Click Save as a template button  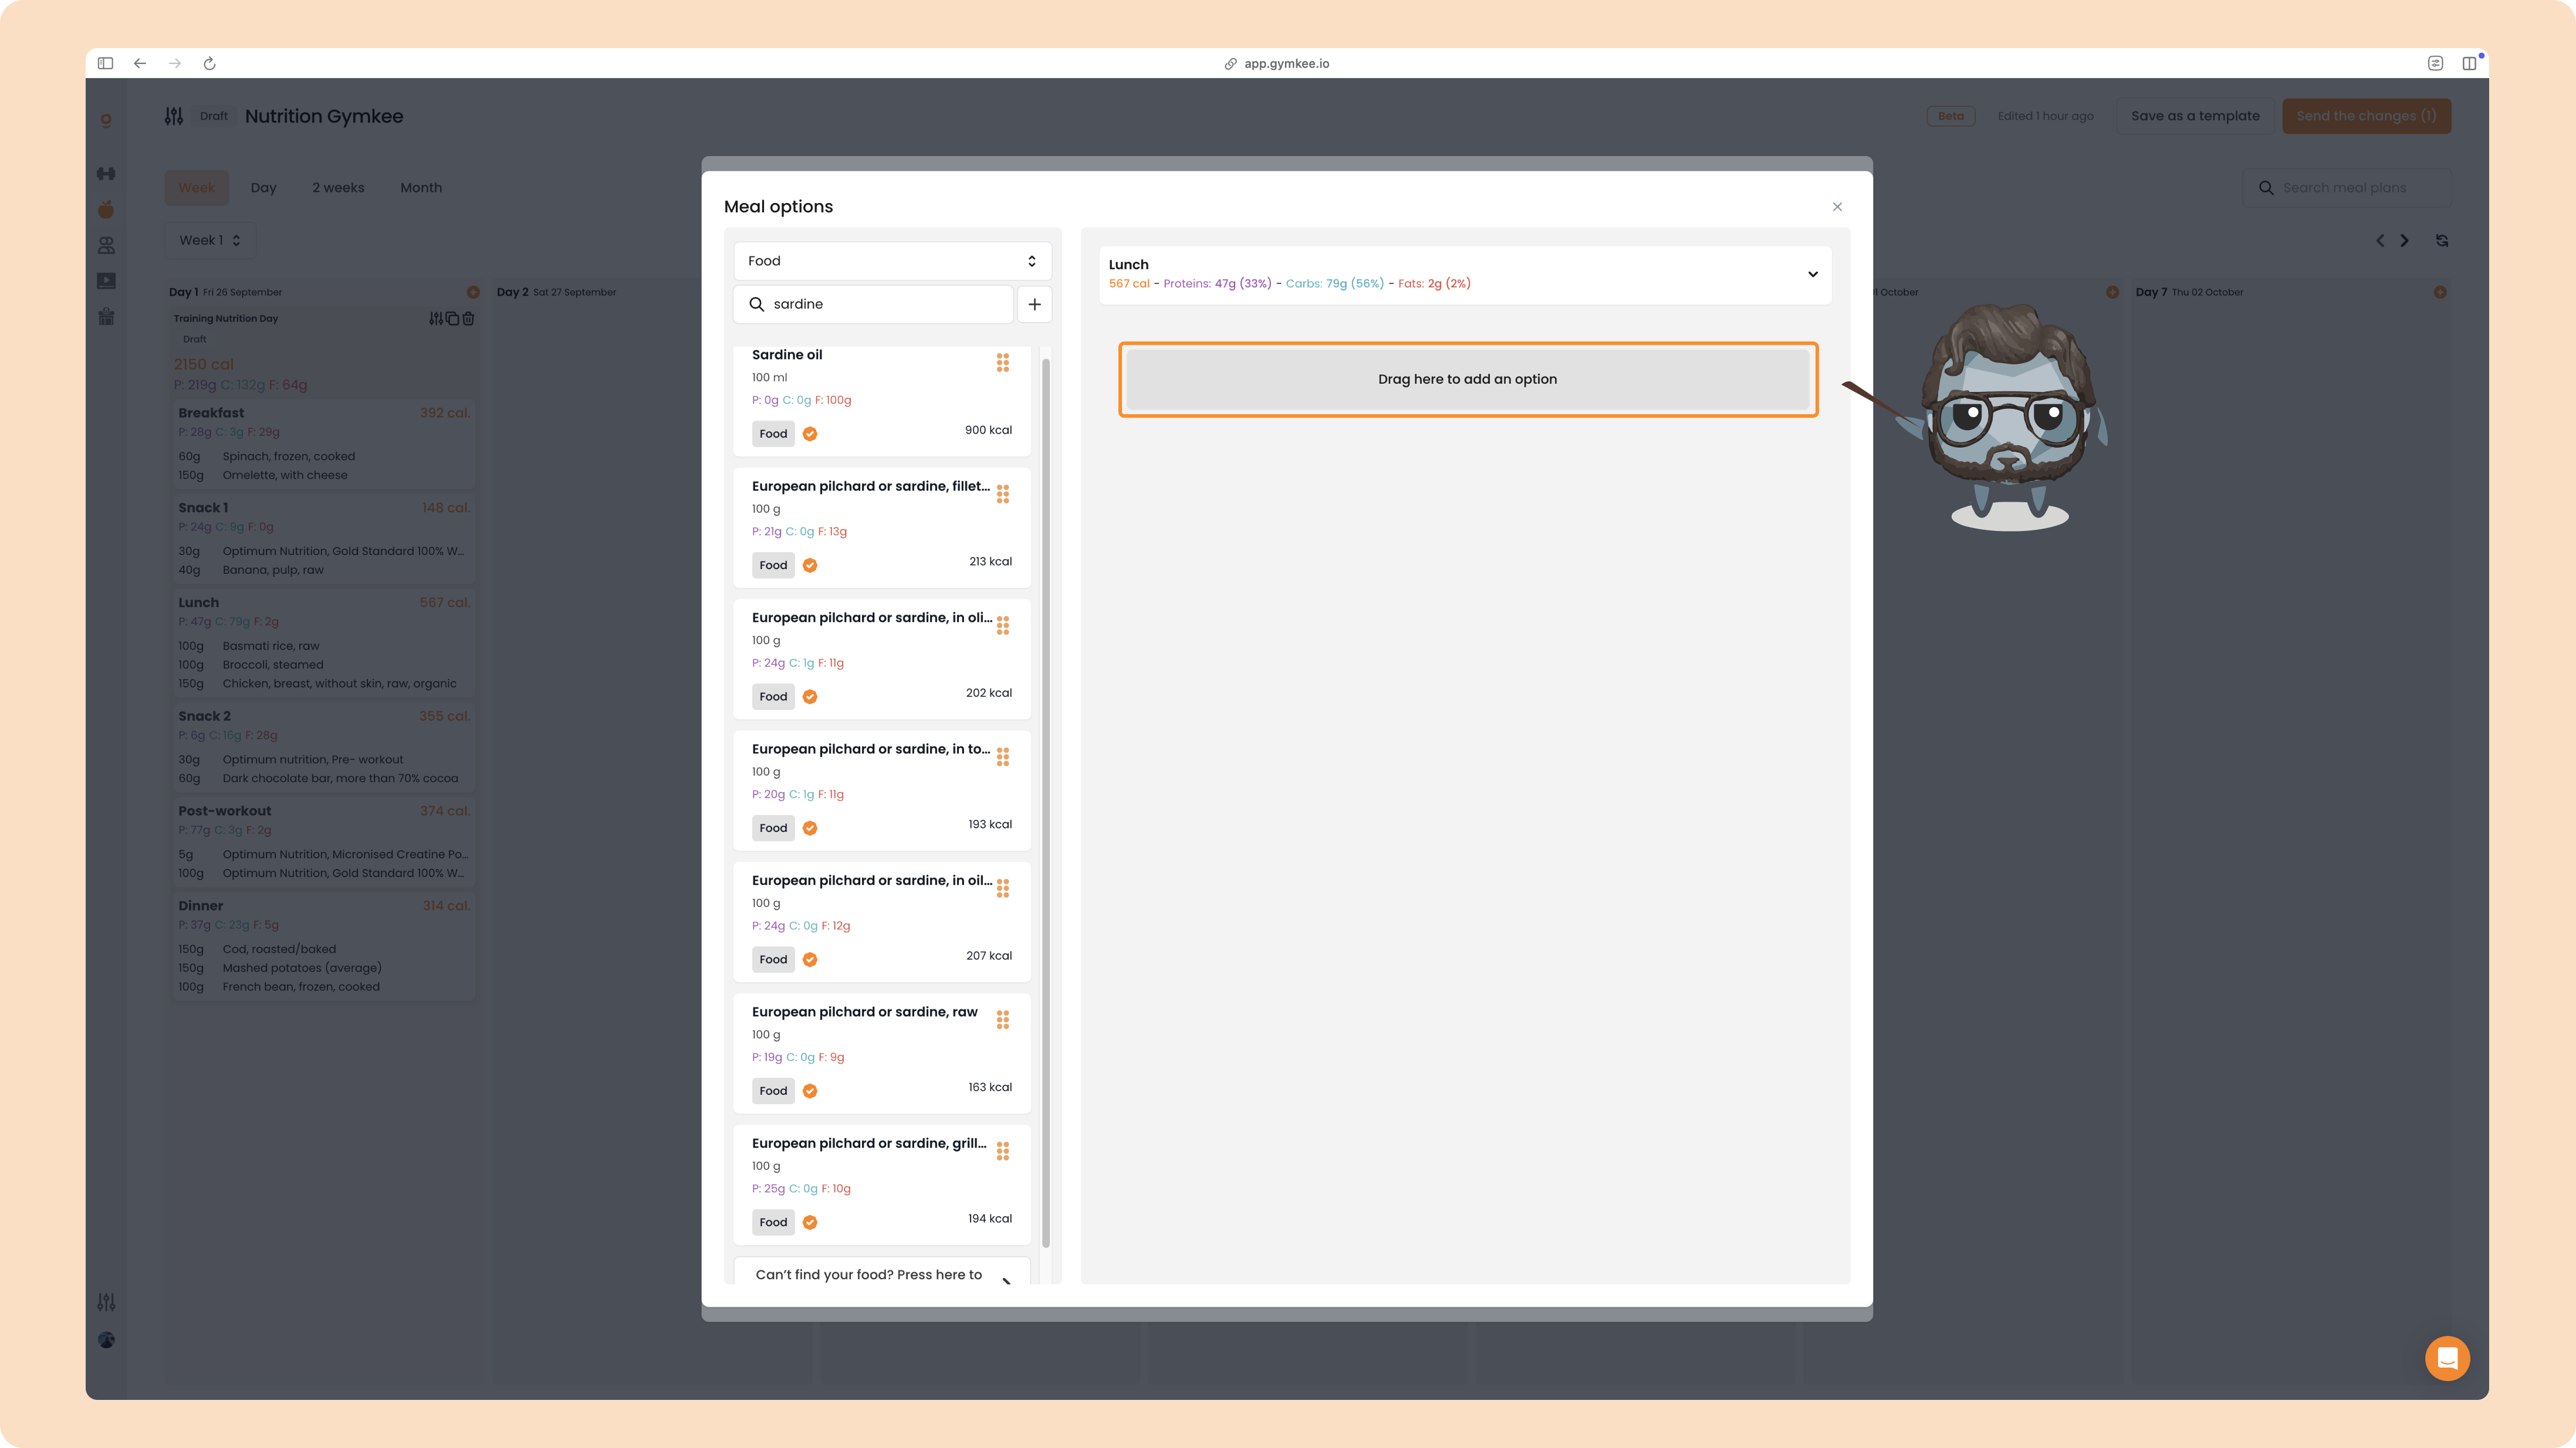point(2195,116)
